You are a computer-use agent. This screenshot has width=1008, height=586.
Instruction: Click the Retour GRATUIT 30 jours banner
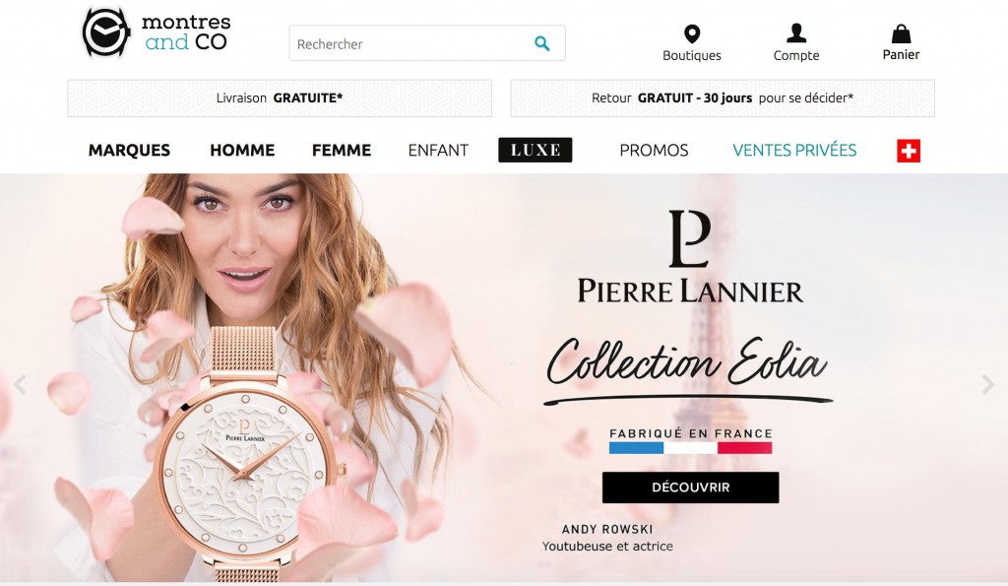(723, 98)
